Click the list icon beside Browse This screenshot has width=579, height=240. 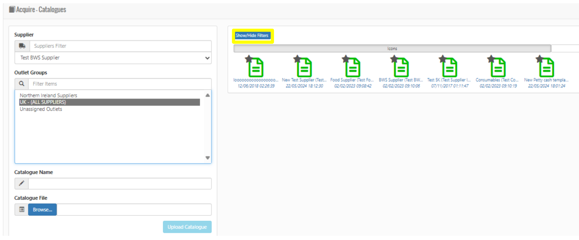pyautogui.click(x=22, y=210)
